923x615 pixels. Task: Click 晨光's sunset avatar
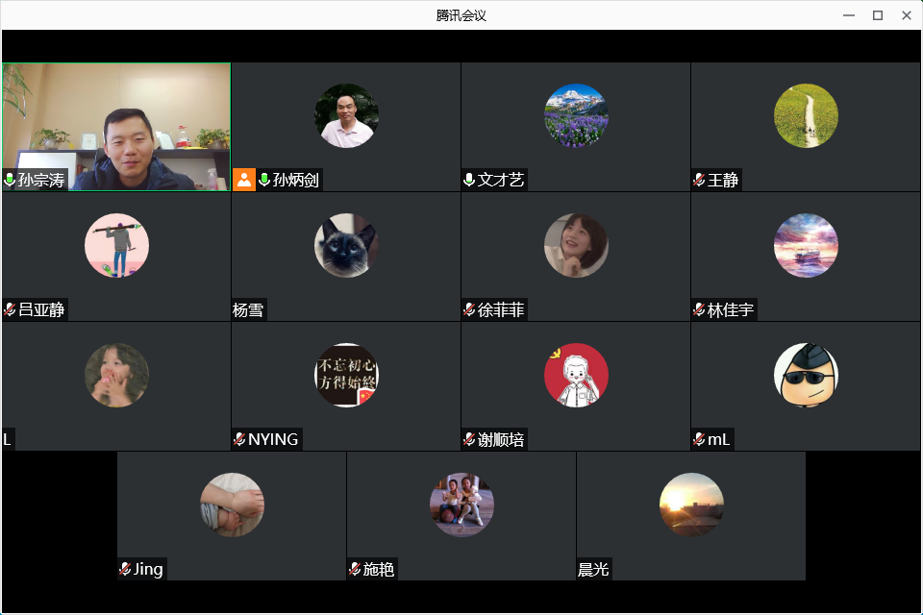click(x=691, y=504)
